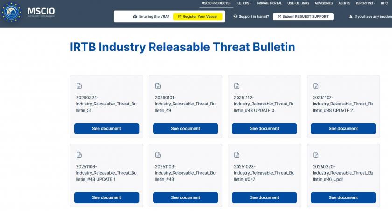The image size is (392, 211).
Task: Click document icon on the Bulletin_#047 card
Action: point(237,155)
